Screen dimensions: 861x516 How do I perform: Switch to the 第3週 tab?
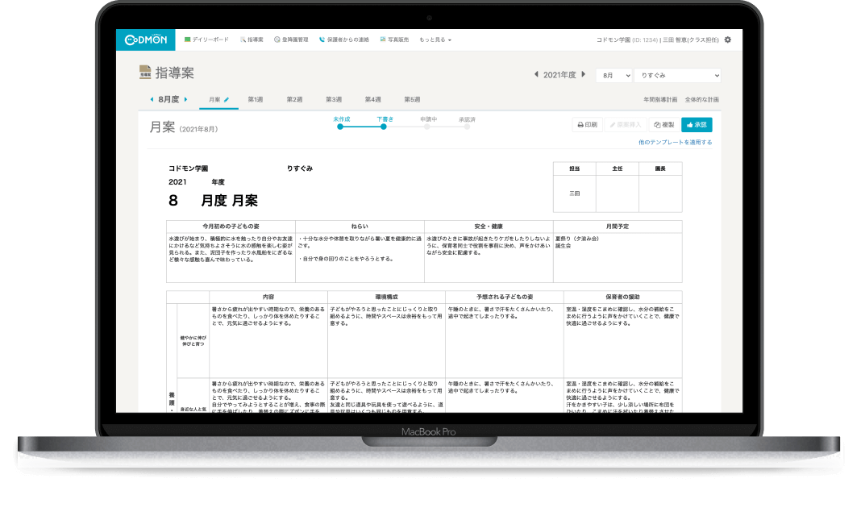pos(334,99)
